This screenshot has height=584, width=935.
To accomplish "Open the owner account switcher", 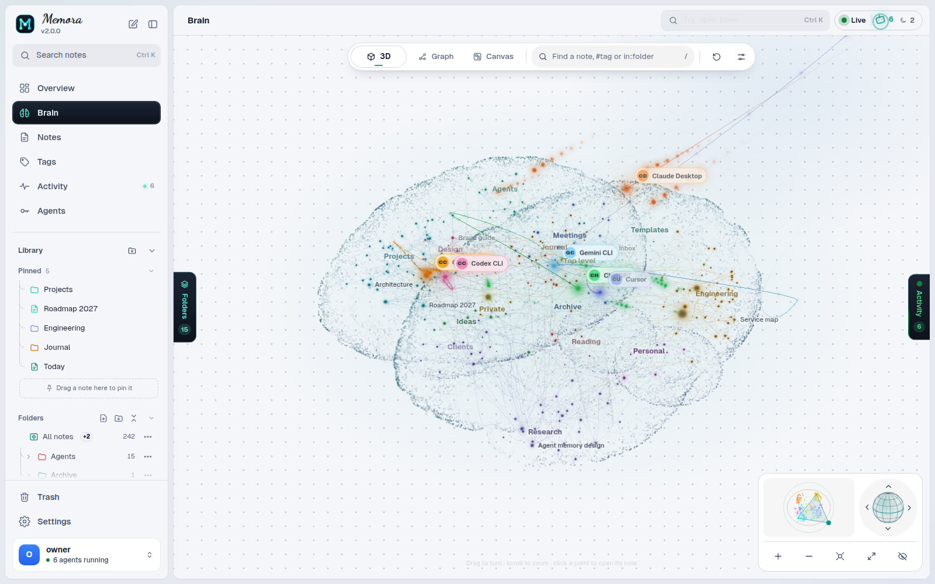I will tap(86, 555).
